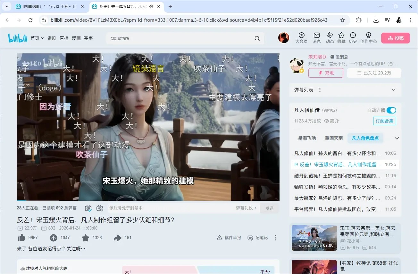Viewport: 418px width, 274px height.
Task: Expand the collection section list chevron
Action: (397, 138)
